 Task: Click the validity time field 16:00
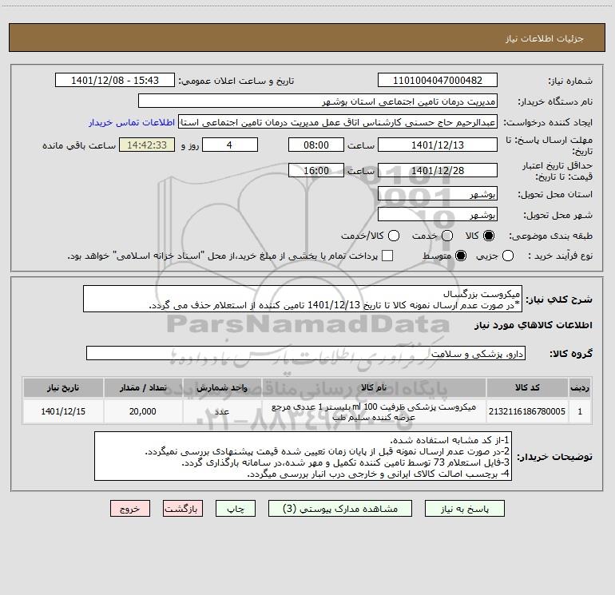pyautogui.click(x=316, y=170)
